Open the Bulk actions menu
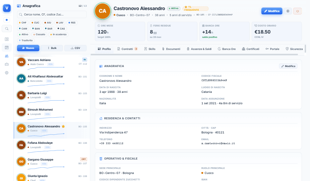The height and width of the screenshot is (181, 310). [52, 48]
